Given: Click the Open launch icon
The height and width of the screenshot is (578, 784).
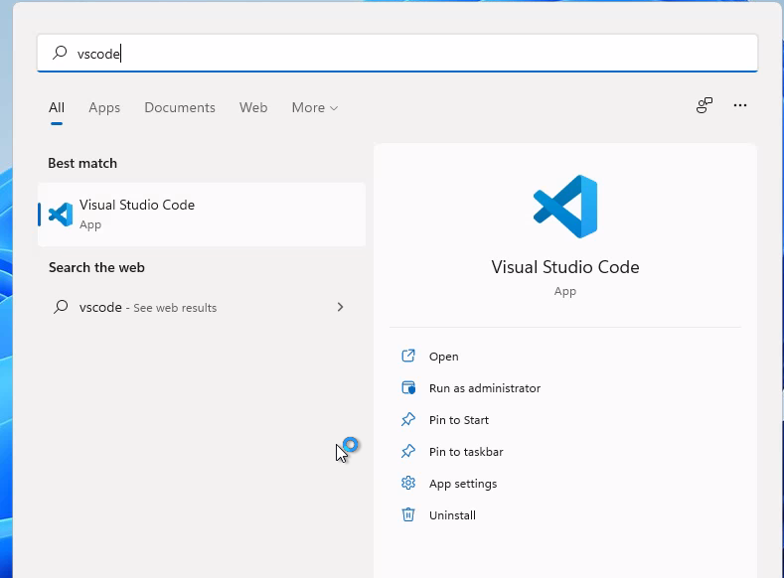Looking at the screenshot, I should pyautogui.click(x=408, y=356).
